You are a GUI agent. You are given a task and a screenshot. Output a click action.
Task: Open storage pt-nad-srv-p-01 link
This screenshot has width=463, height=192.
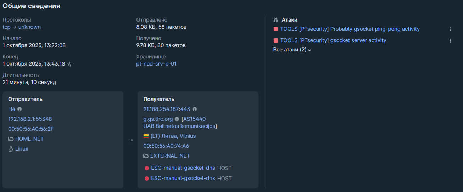[x=156, y=64]
